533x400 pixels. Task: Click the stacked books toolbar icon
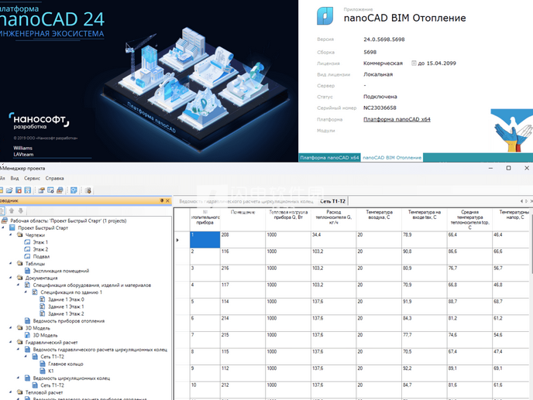pos(60,190)
